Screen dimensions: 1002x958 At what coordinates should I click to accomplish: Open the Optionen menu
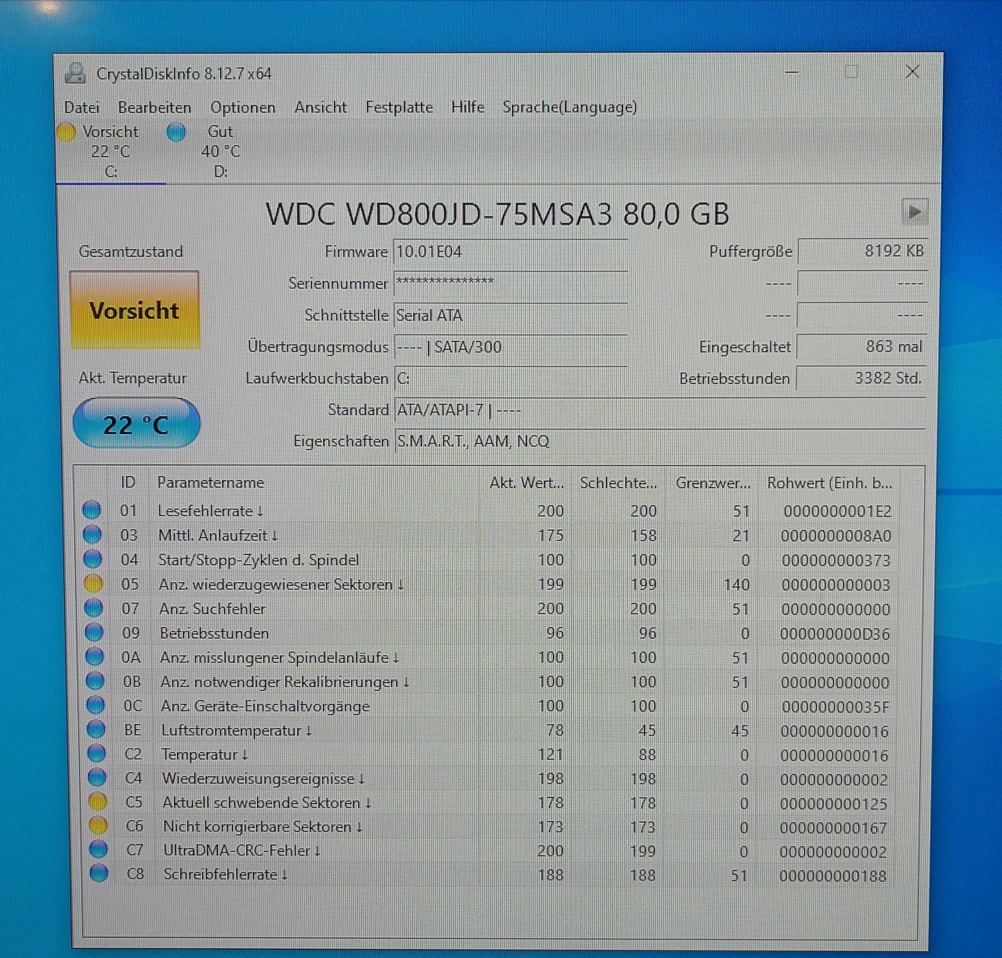coord(243,108)
